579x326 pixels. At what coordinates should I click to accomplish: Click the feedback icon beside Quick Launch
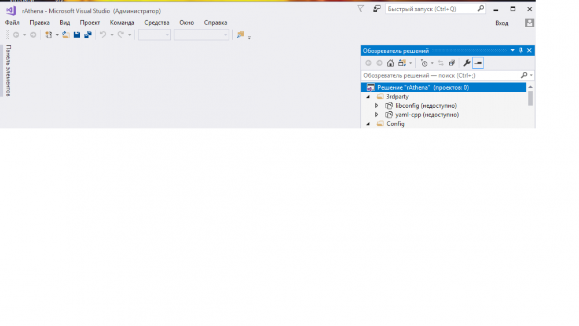click(x=376, y=9)
